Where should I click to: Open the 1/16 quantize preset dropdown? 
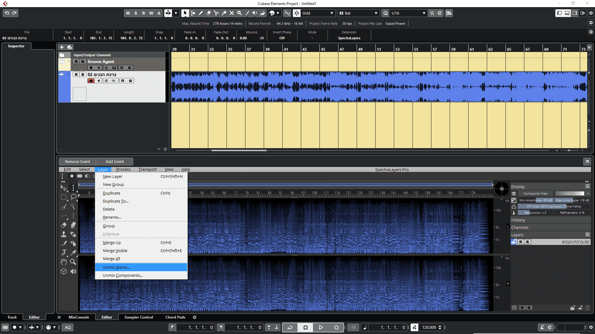[x=424, y=13]
